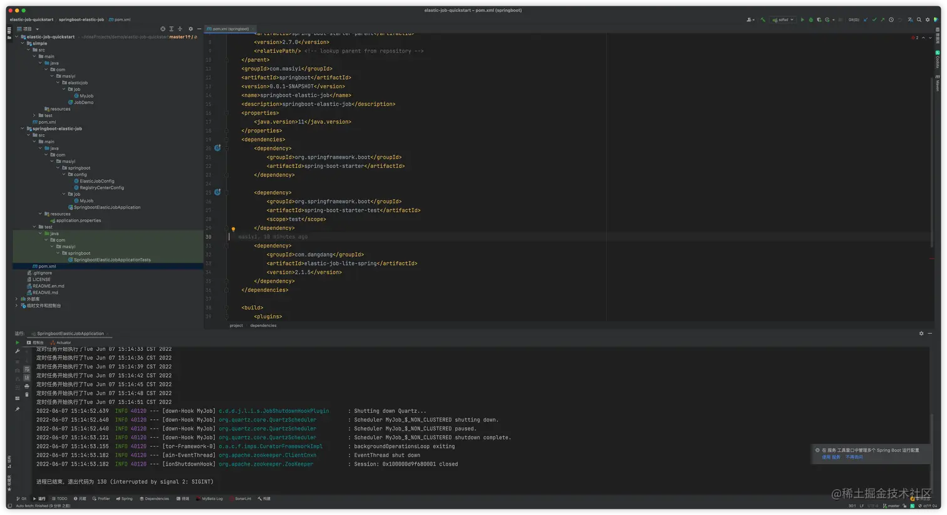Open profiler run options dropdown arrow
Screen dimensions: 947x515
(834, 20)
